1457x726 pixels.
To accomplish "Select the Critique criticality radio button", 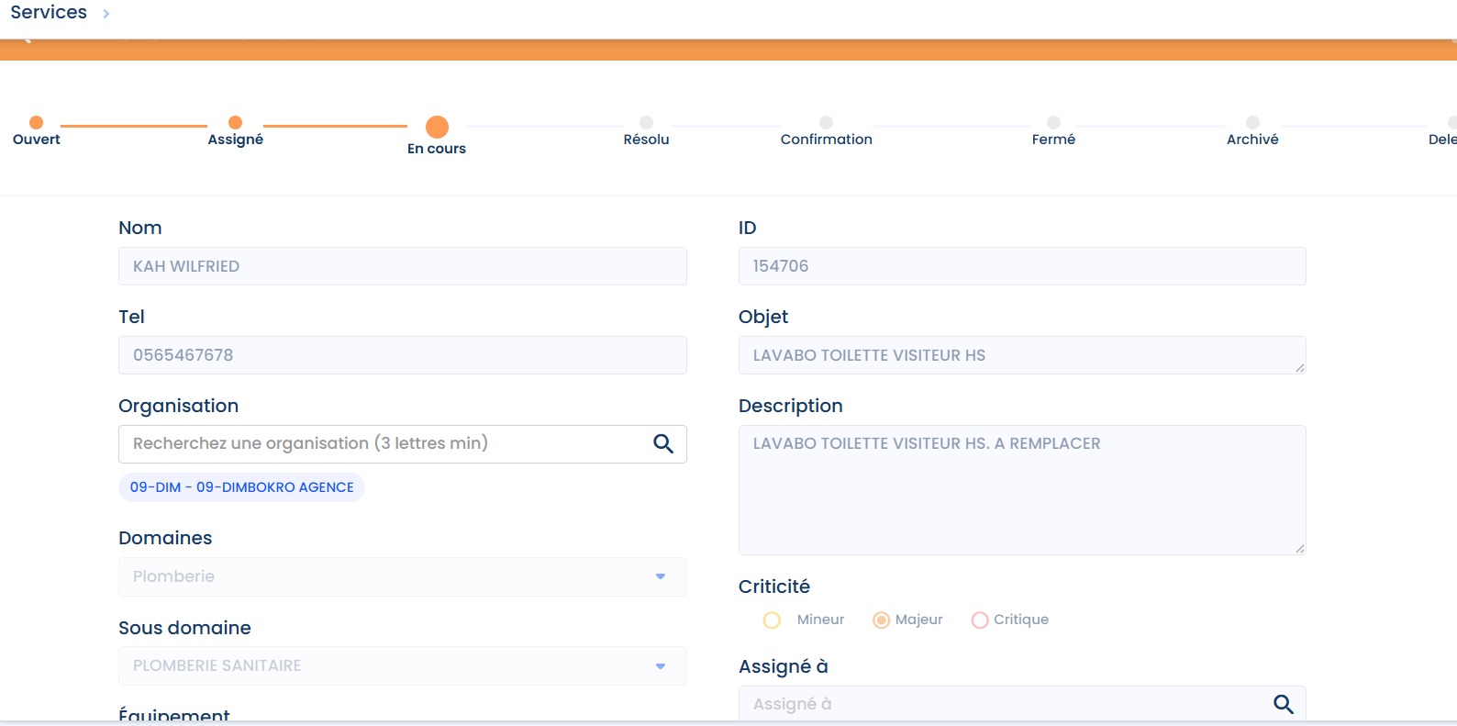I will (980, 620).
